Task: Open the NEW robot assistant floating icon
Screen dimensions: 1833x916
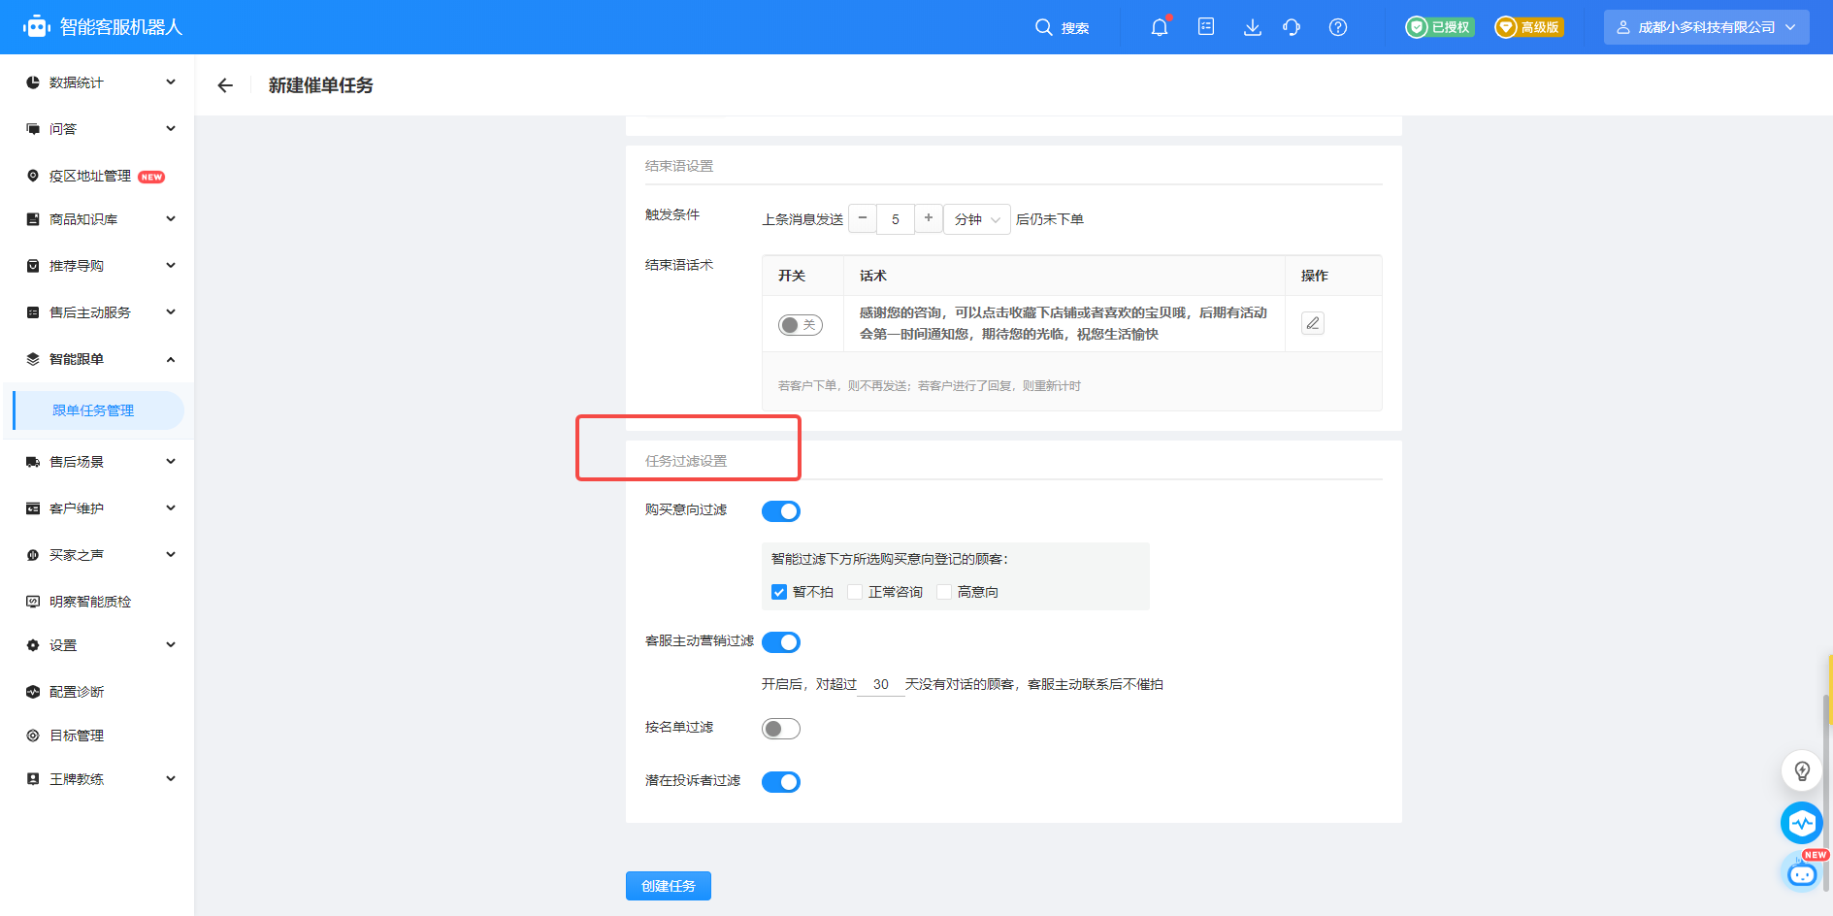Action: [1803, 873]
